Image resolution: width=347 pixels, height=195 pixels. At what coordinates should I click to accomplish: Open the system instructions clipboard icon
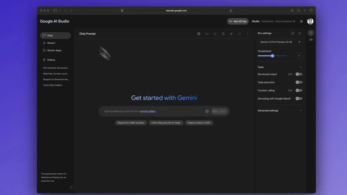point(199,34)
